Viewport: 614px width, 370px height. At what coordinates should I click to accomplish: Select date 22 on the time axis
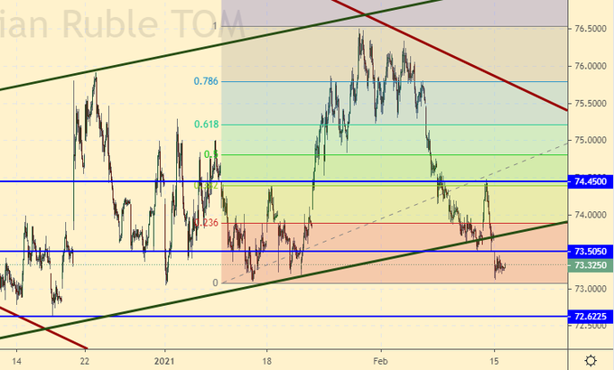(83, 359)
